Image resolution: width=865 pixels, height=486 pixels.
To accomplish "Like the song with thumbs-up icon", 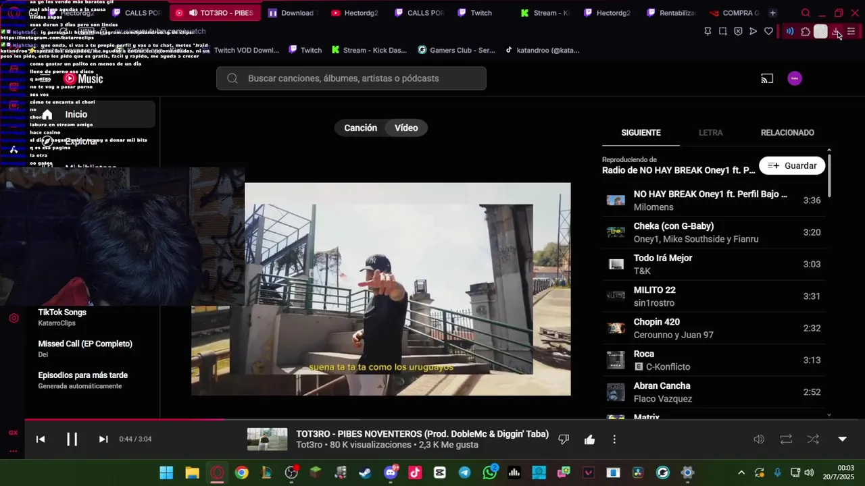I will (x=589, y=439).
